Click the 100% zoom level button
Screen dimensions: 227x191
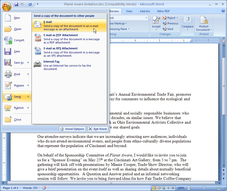click(x=181, y=188)
